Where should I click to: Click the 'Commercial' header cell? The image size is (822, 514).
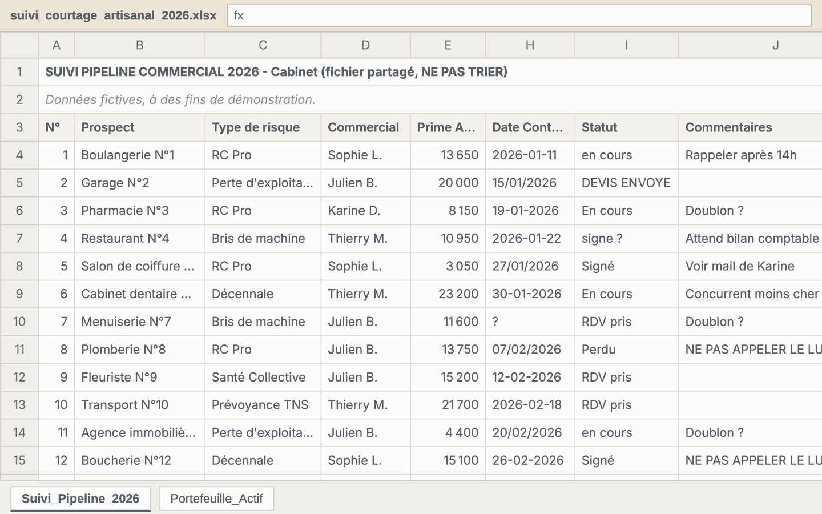(366, 127)
